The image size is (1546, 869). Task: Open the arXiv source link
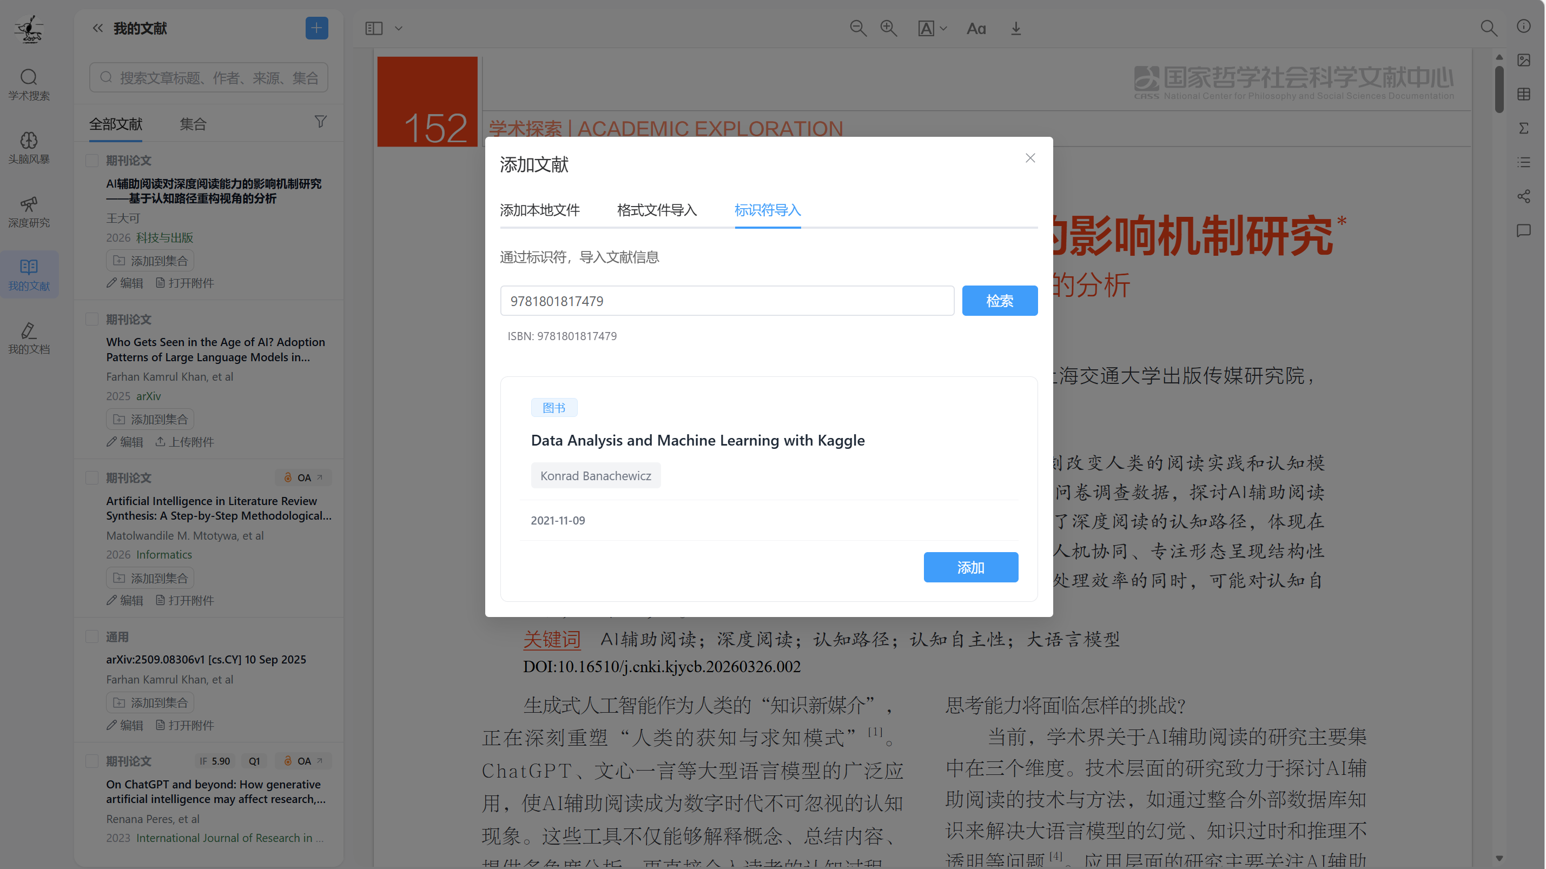point(148,396)
